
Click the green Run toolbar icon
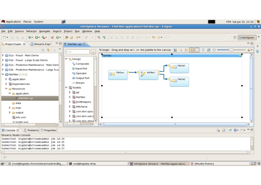(36, 37)
